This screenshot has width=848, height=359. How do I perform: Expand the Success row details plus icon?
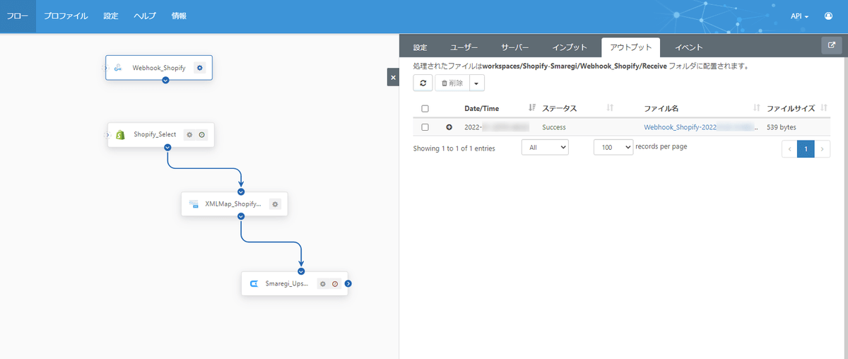click(x=449, y=127)
